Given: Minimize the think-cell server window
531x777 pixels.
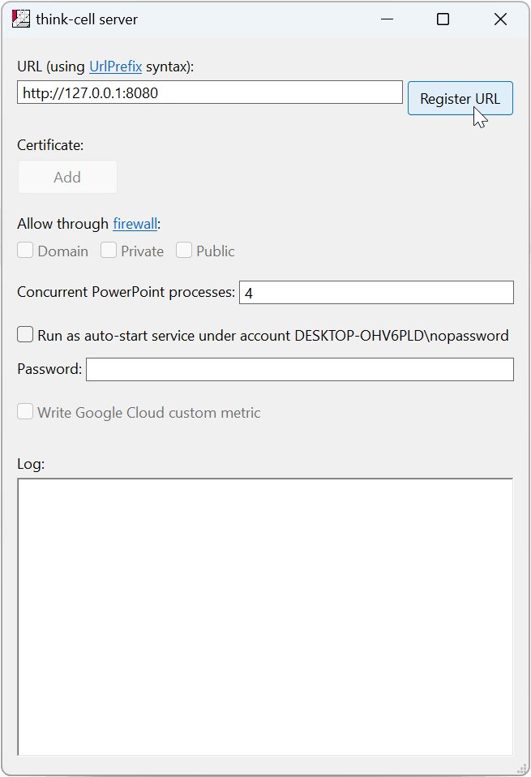Looking at the screenshot, I should (387, 19).
